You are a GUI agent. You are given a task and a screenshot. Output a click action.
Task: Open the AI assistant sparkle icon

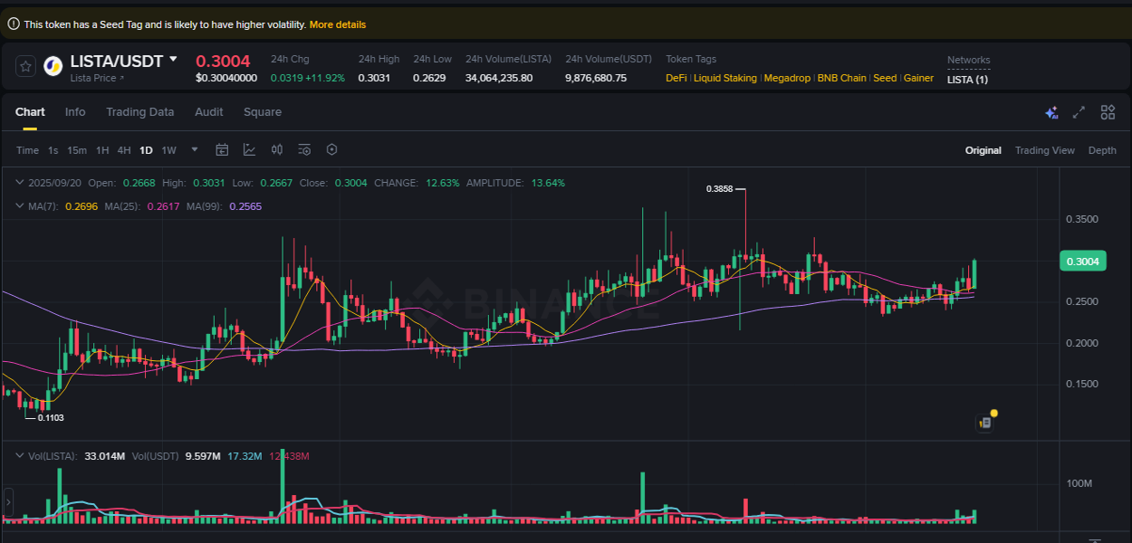coord(1051,111)
